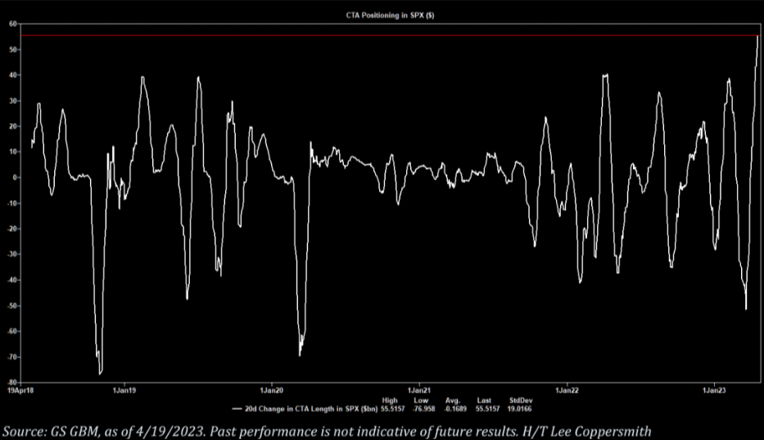Click the 'H/T Lee Coppersmith' credit text
764x440 pixels.
click(x=586, y=432)
